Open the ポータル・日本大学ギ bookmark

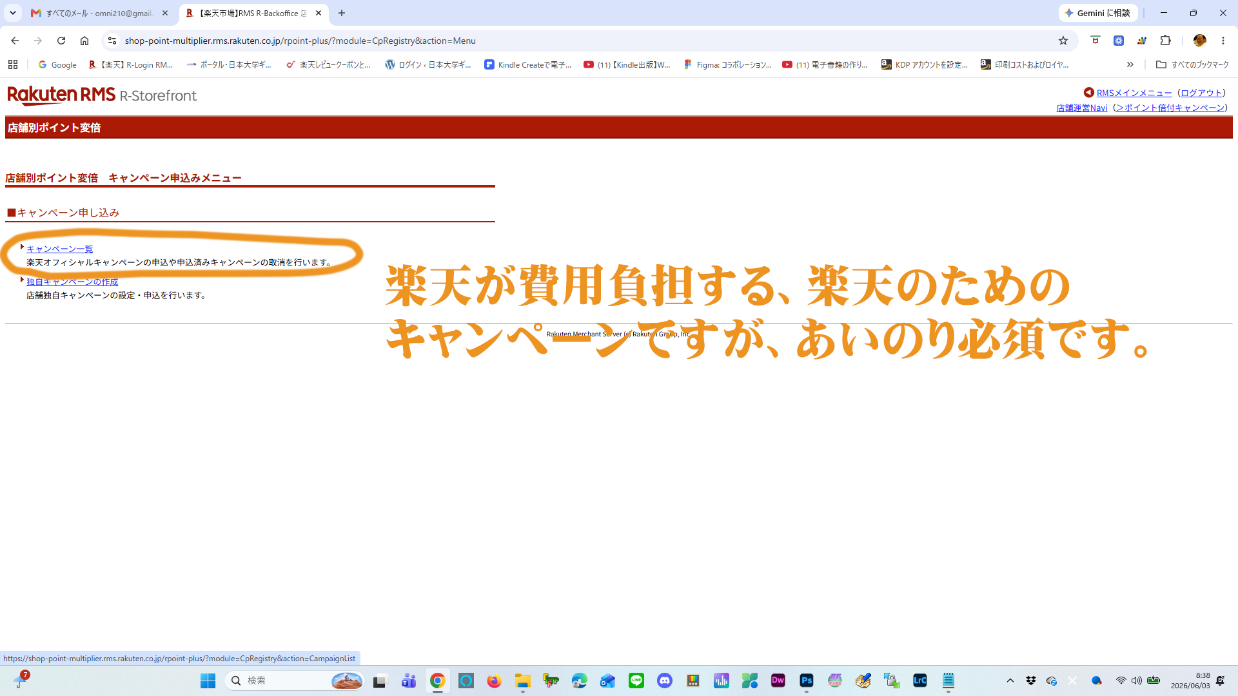point(229,64)
